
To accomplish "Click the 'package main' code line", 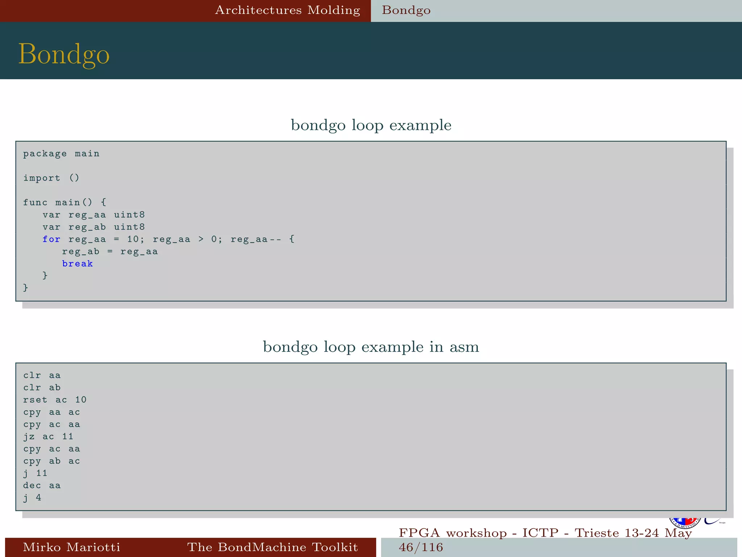I will point(61,154).
